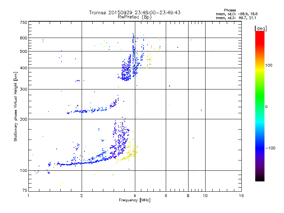Click the 'Frequency [MHz]' x-axis label
The image size is (284, 213).
(x=135, y=200)
